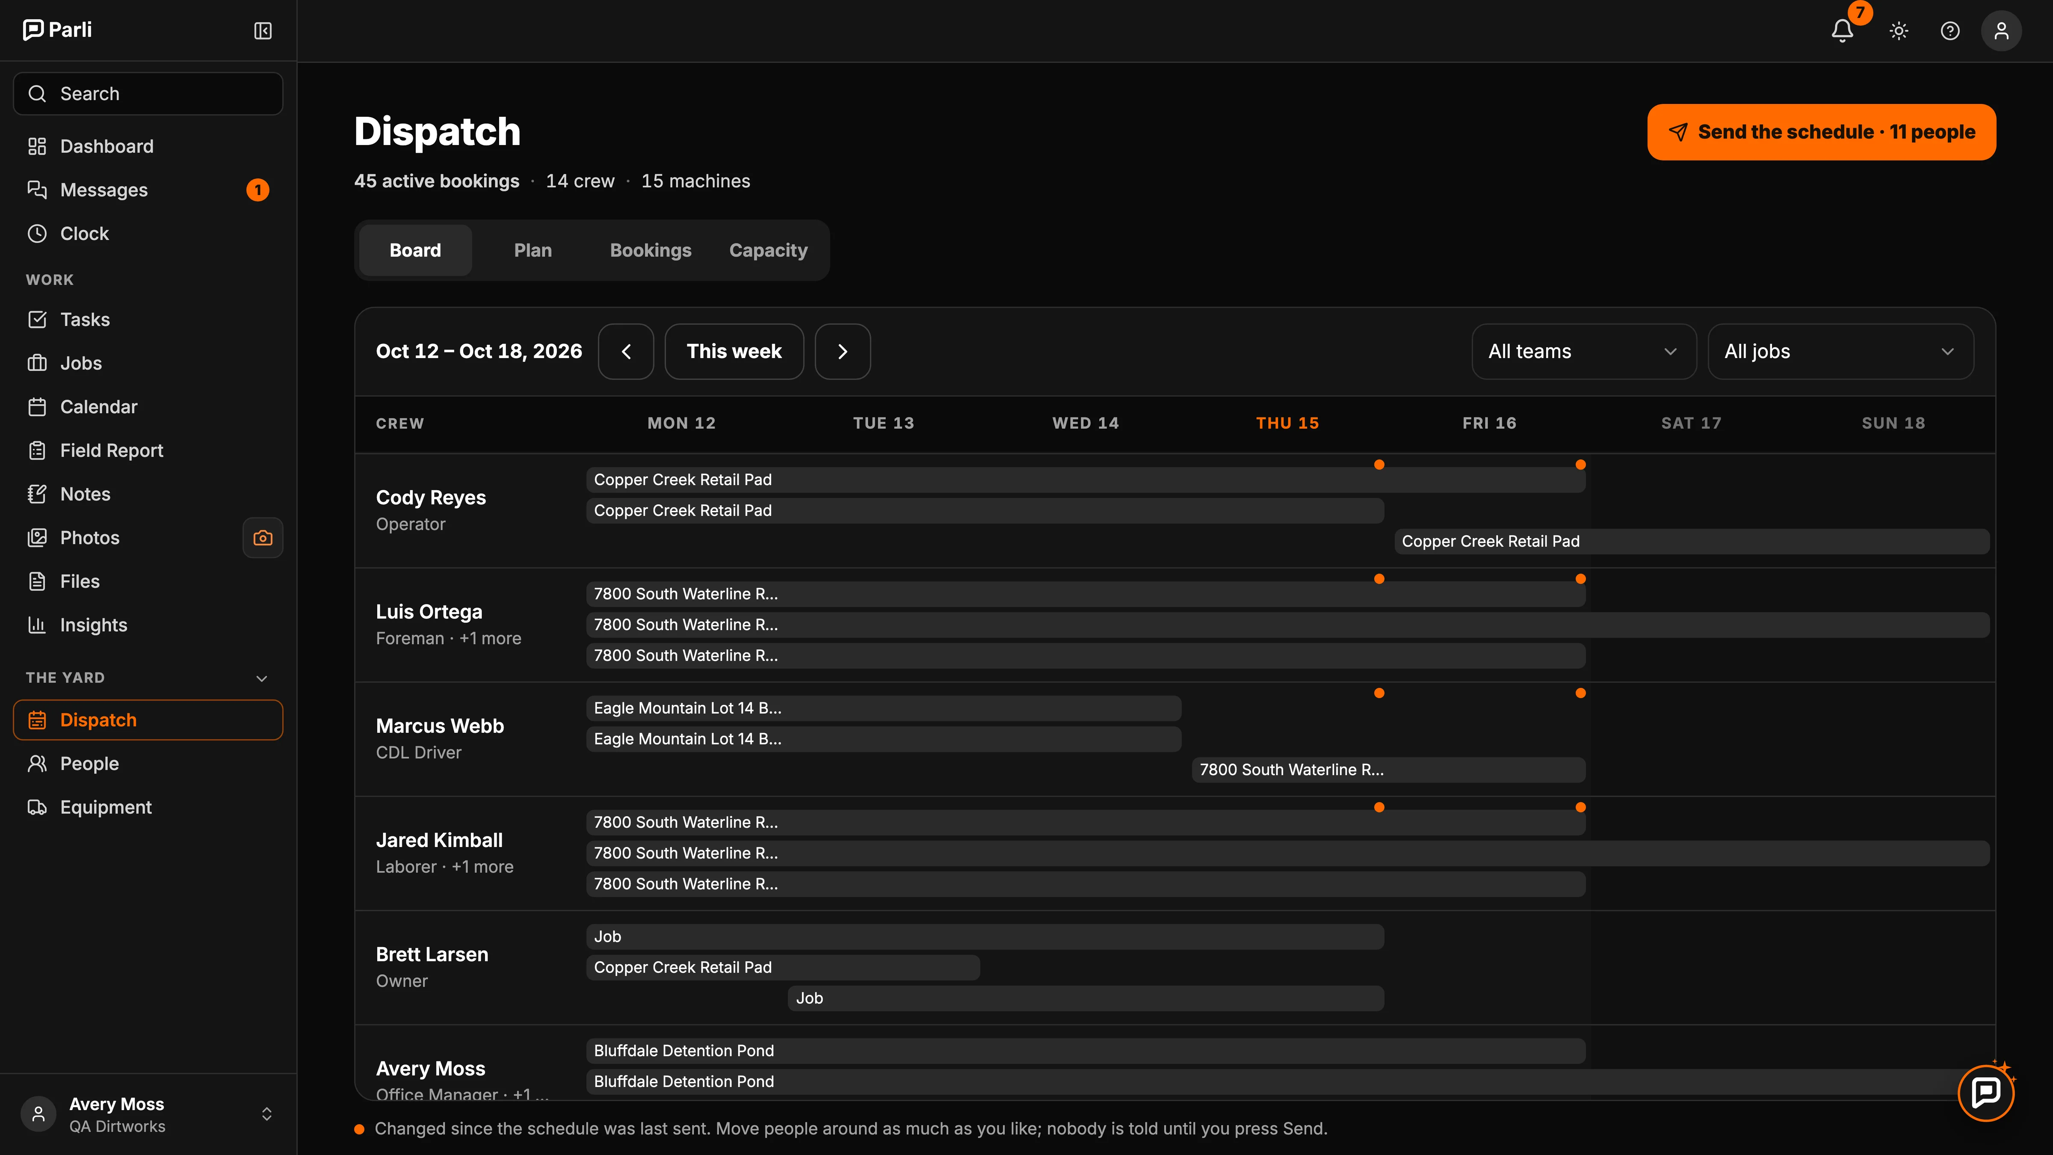This screenshot has width=2053, height=1155.
Task: Select Dispatch in sidebar
Action: click(148, 720)
